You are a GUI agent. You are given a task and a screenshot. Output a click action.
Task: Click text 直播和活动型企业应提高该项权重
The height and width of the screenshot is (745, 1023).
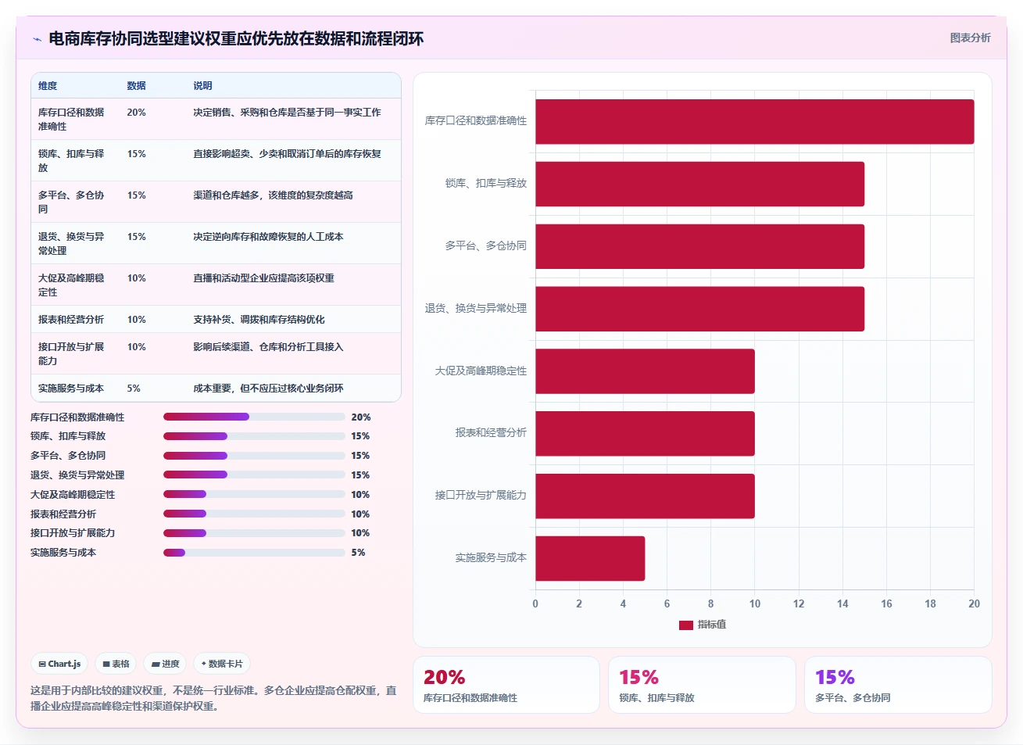(264, 278)
